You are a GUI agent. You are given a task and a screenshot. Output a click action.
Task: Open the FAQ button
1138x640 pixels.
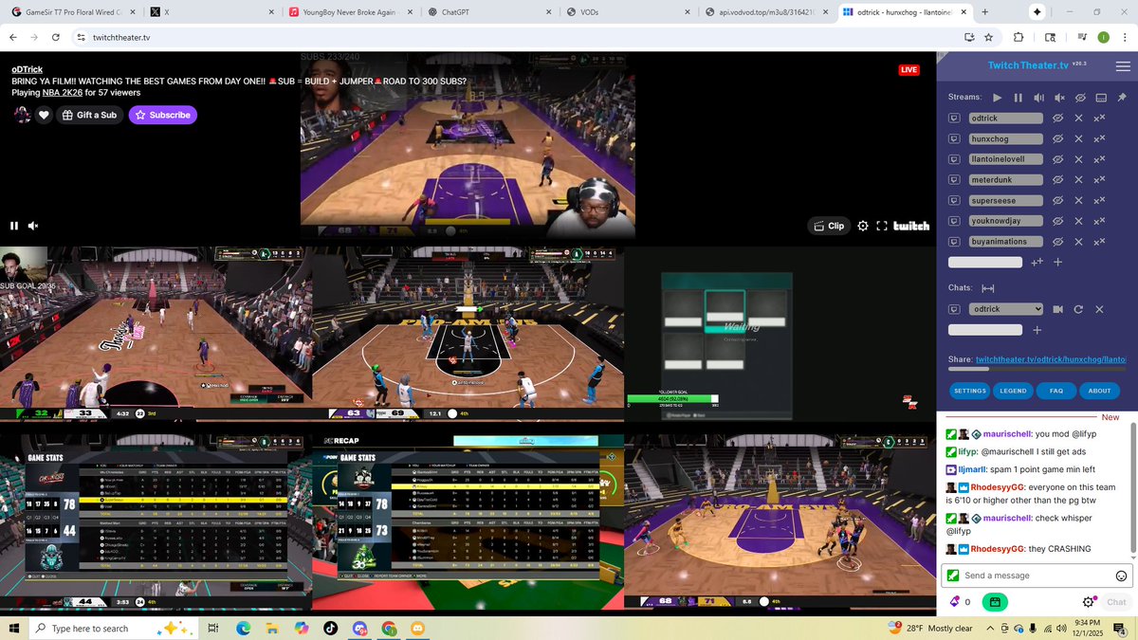[1055, 391]
